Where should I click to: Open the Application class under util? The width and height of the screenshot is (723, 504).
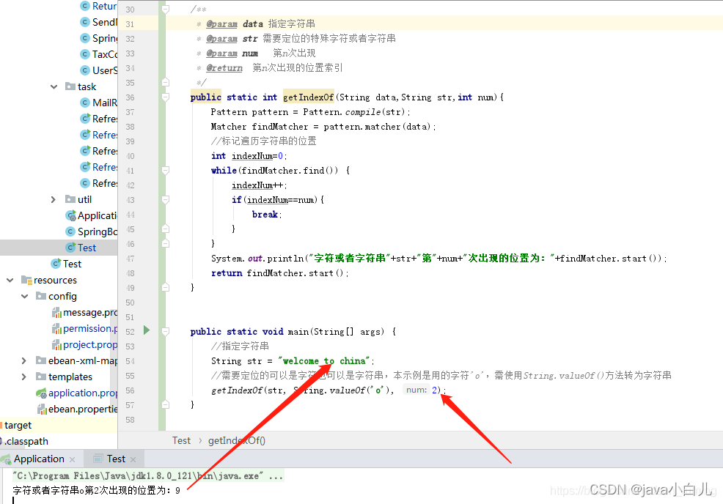pos(98,215)
